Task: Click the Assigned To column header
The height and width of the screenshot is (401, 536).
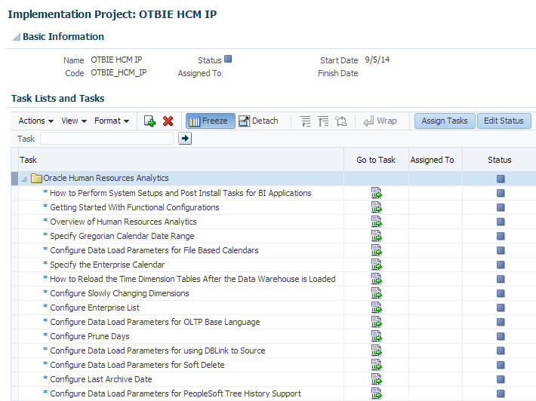Action: coord(435,160)
